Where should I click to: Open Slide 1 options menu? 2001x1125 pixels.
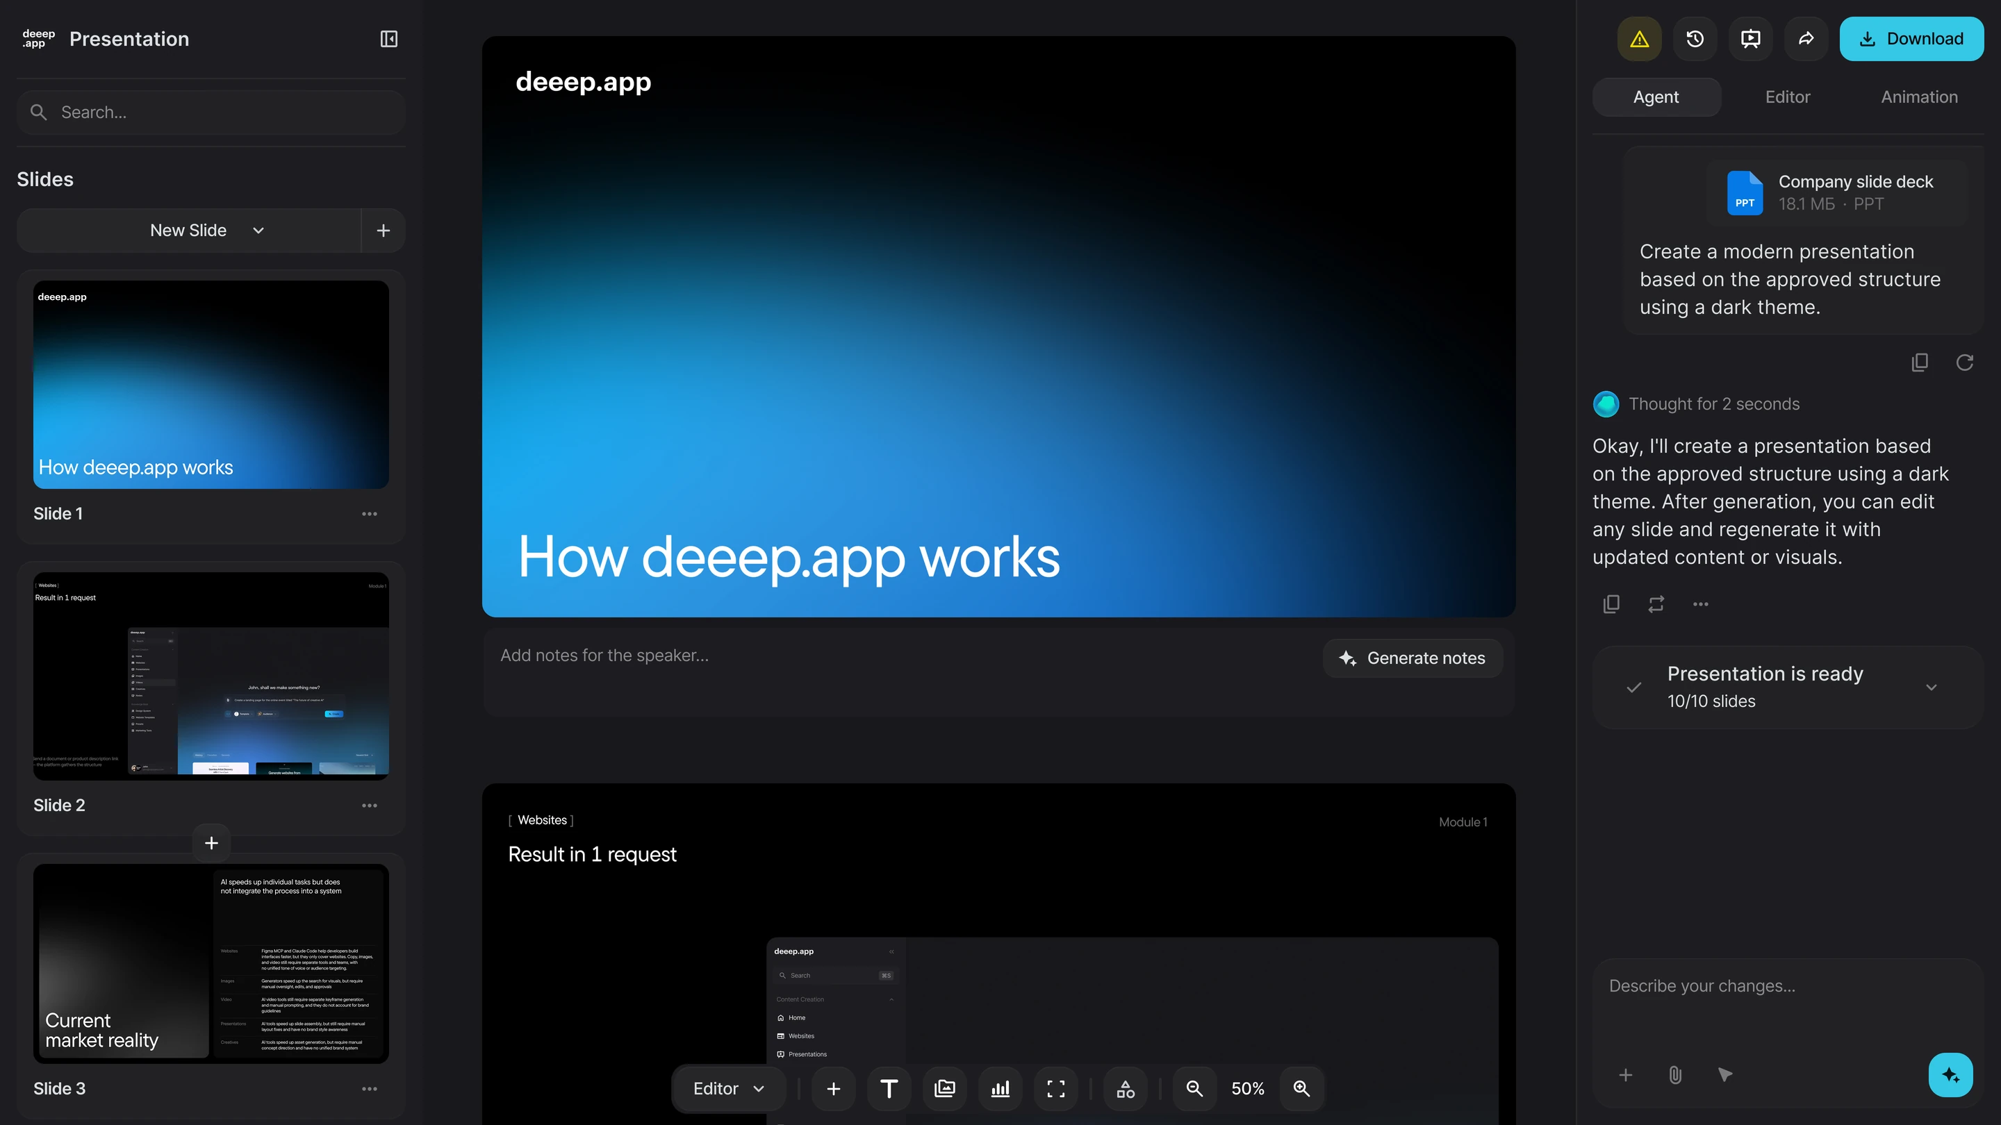coord(370,514)
